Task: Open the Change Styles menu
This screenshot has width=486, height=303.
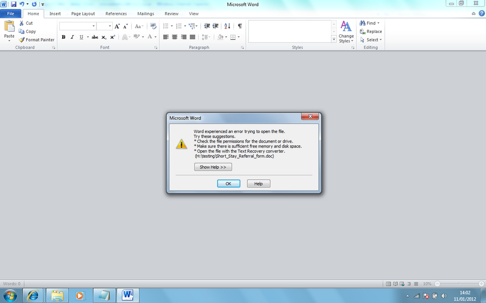Action: coord(346,32)
